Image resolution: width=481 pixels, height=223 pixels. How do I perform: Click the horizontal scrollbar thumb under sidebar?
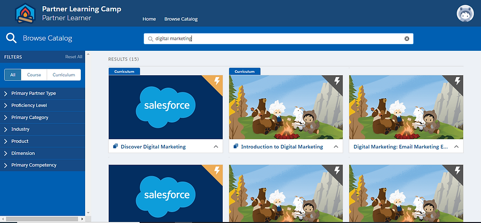point(42,219)
